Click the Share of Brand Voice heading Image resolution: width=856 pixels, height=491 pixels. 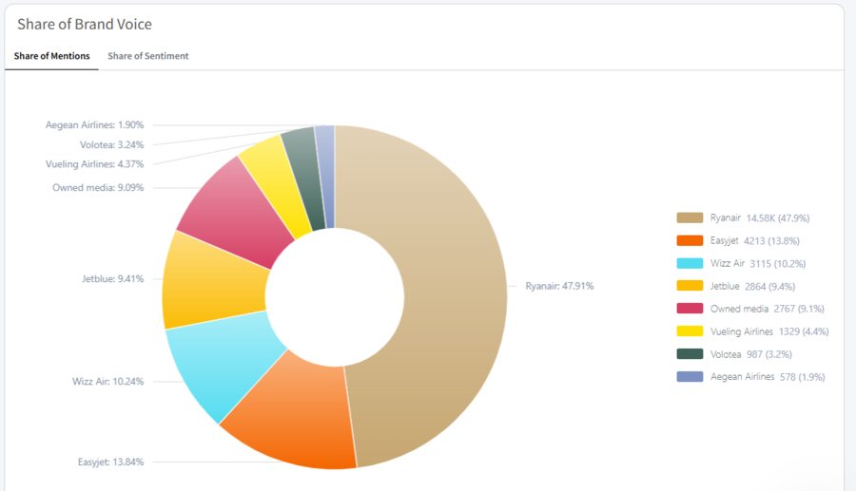pos(85,25)
